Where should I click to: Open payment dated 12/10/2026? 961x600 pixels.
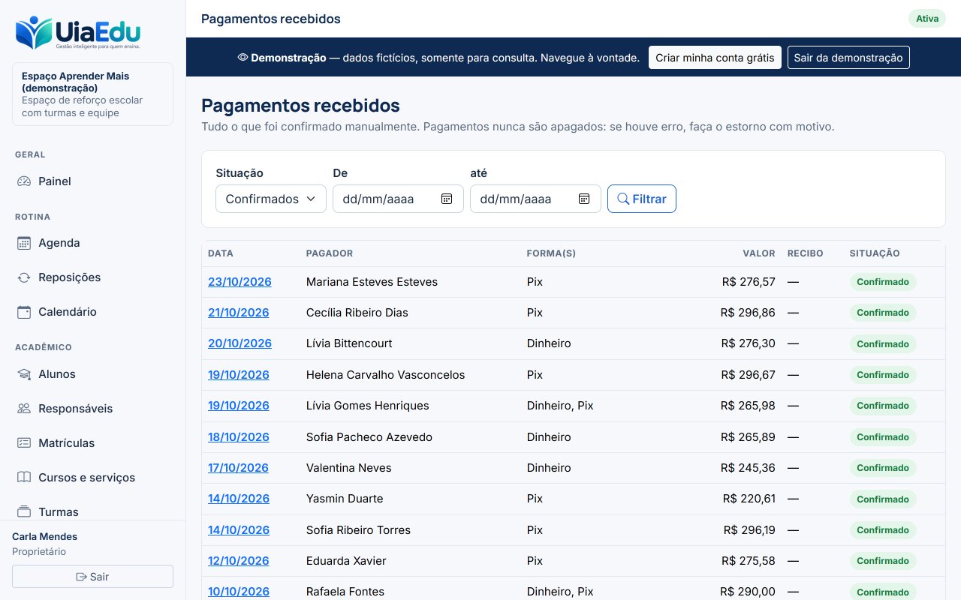click(x=239, y=561)
